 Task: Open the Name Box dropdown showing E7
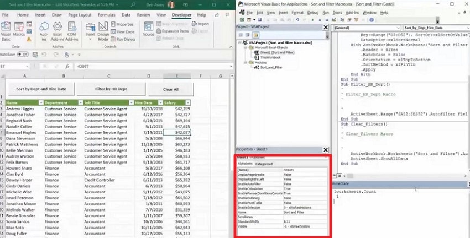coord(27,66)
